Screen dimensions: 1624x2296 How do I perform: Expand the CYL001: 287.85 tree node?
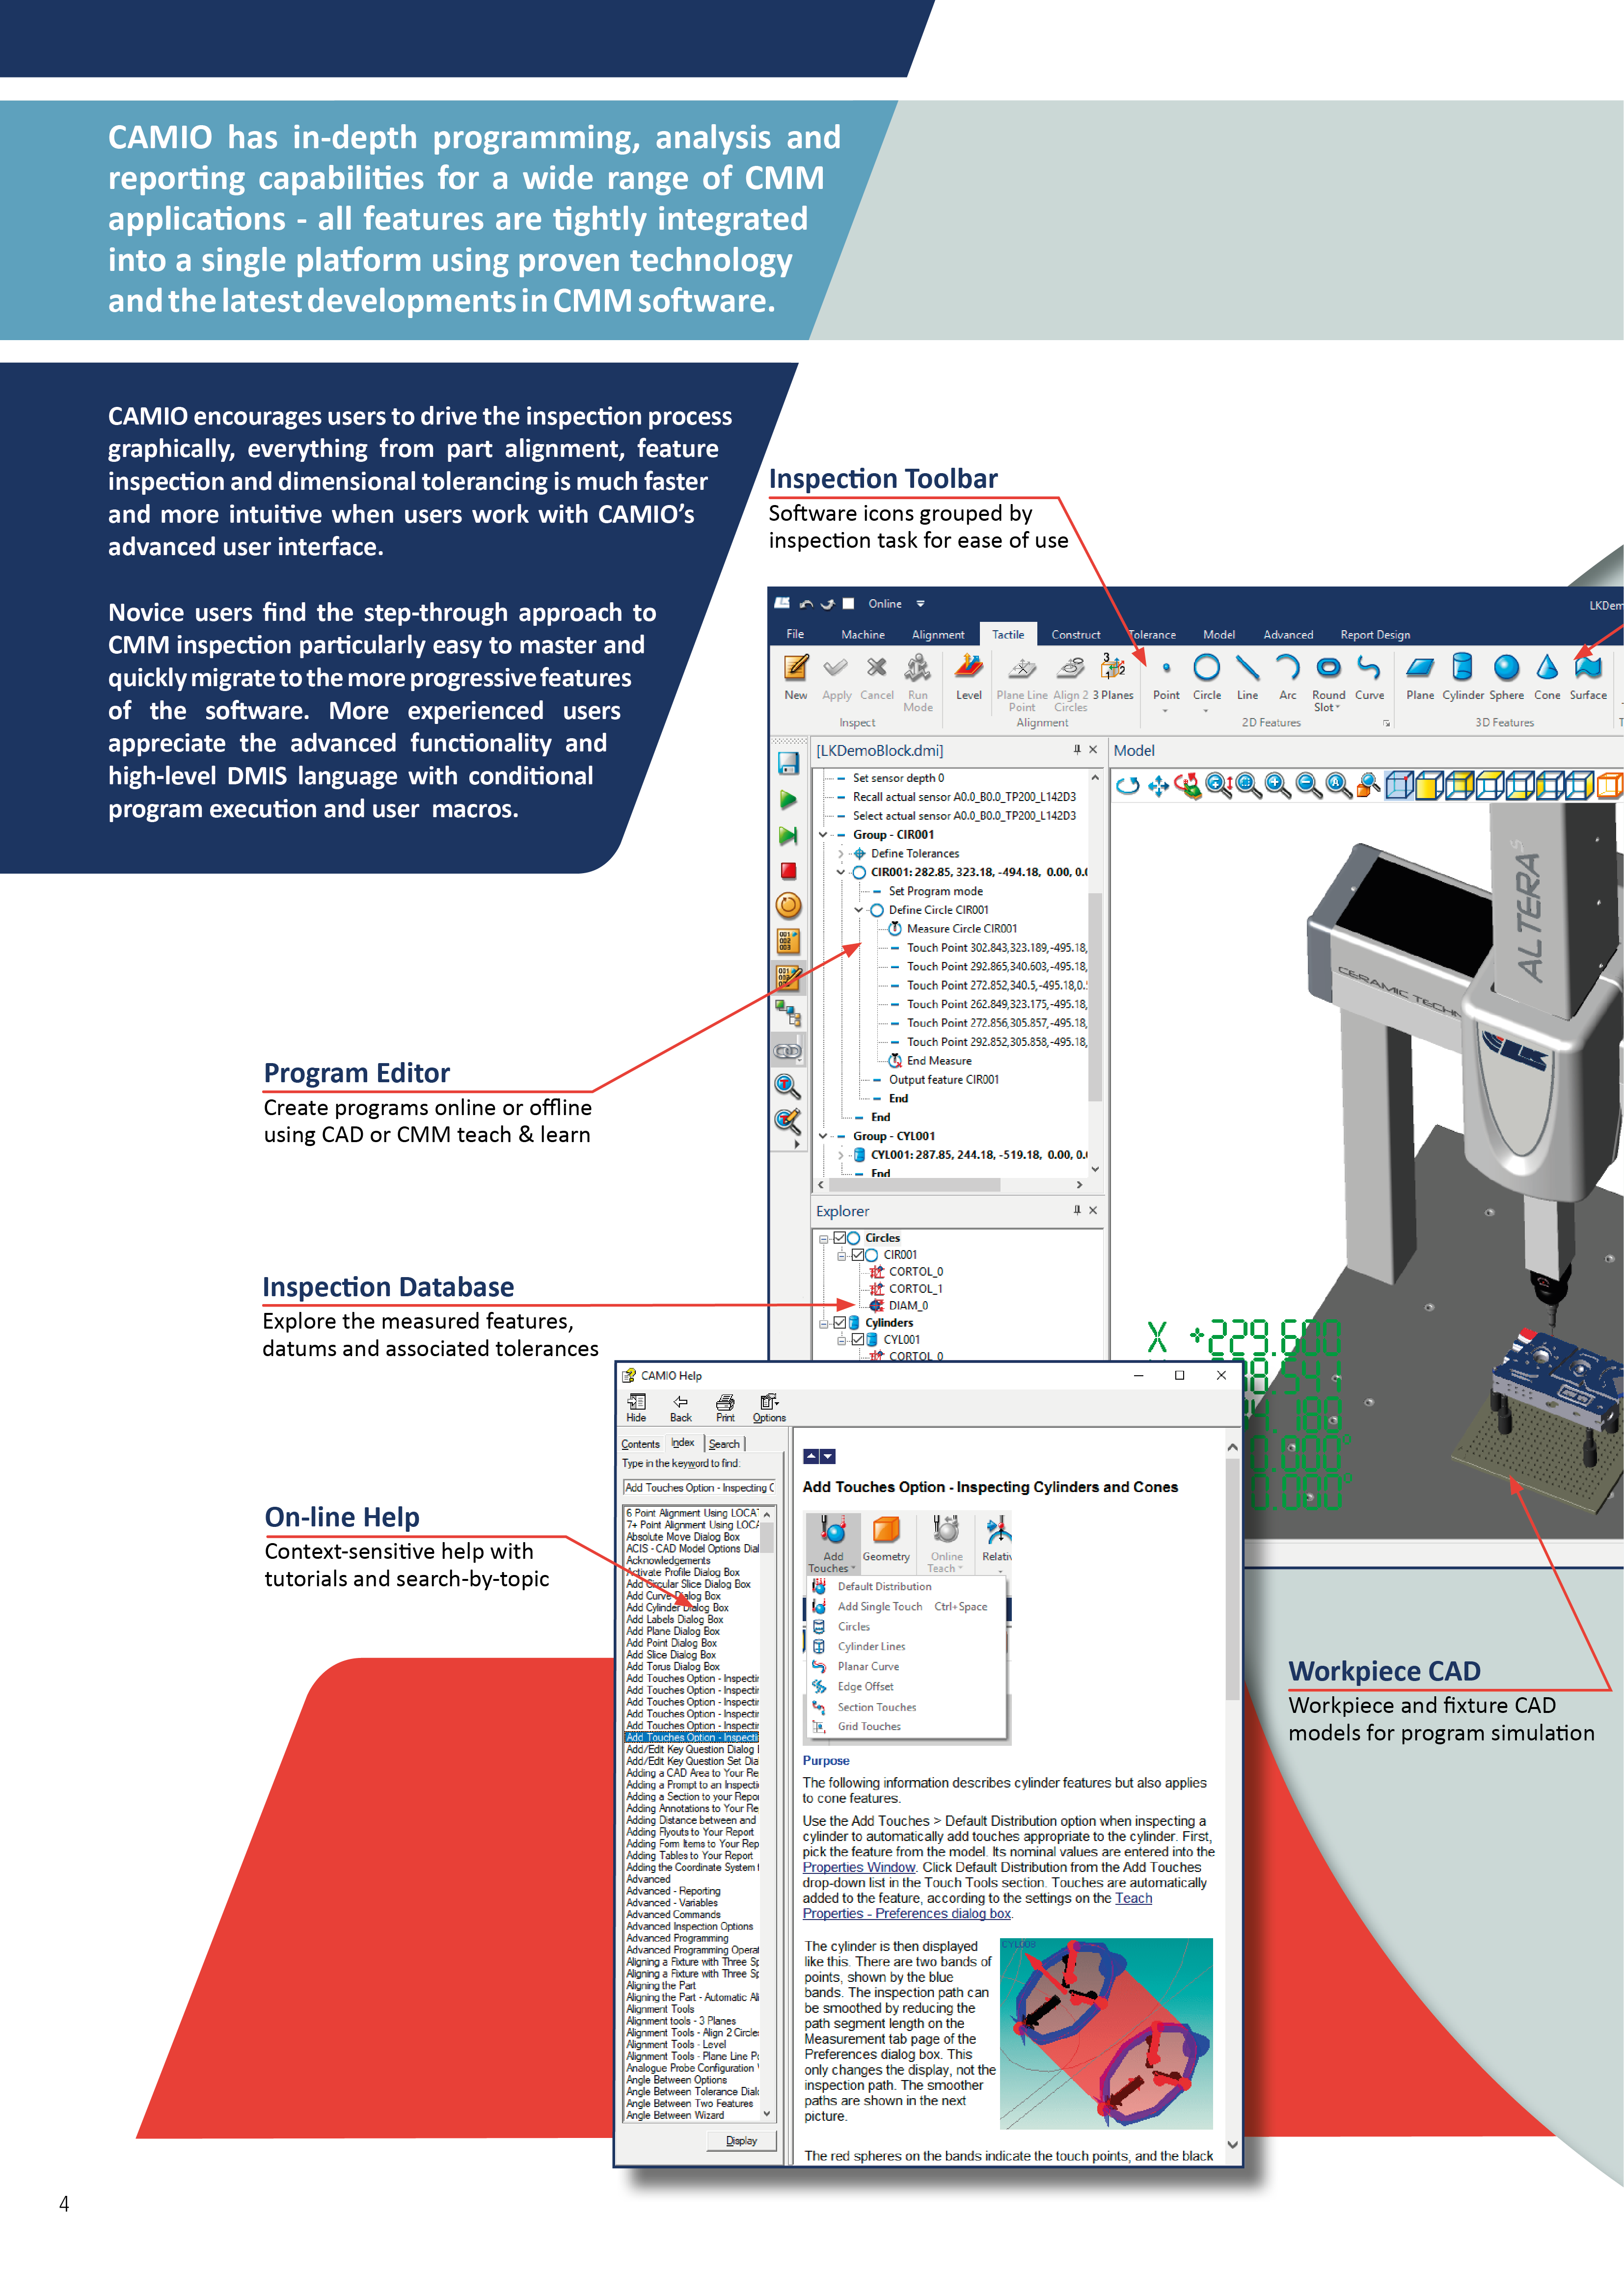[841, 1155]
